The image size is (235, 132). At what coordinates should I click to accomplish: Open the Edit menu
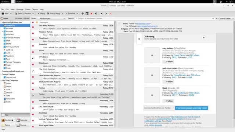coord(7,9)
